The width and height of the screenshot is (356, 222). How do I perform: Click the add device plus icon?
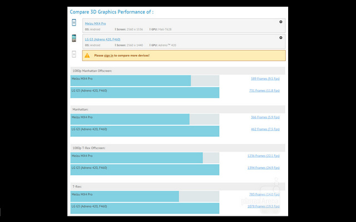[x=74, y=55]
